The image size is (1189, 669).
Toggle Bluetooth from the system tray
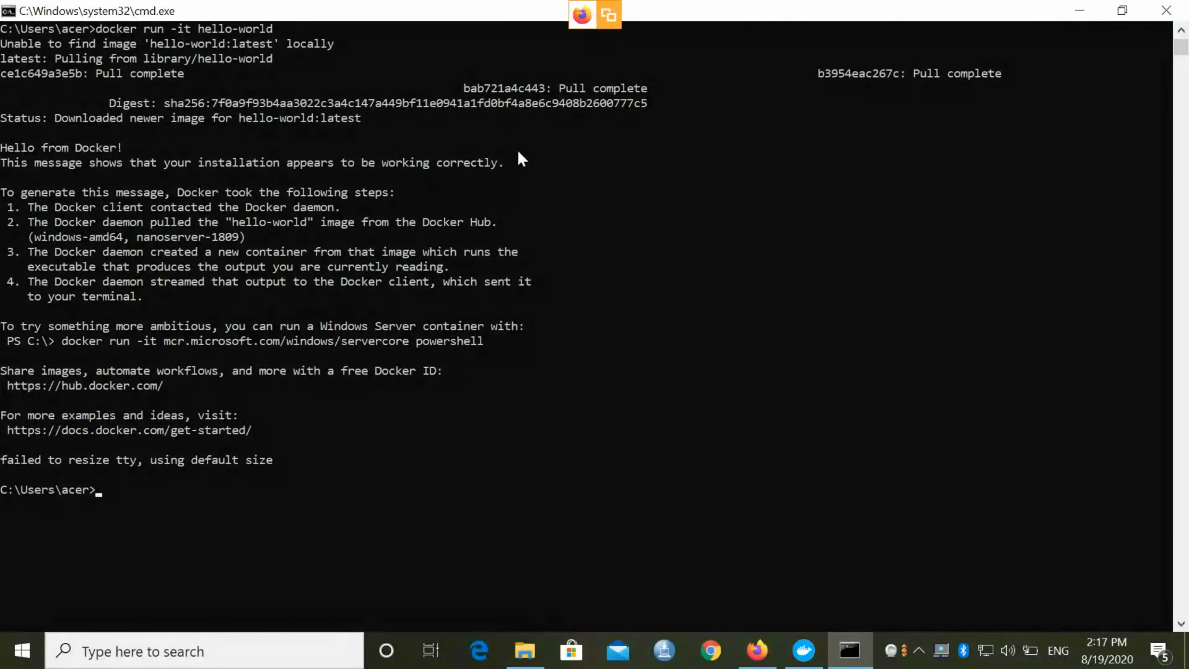click(x=964, y=650)
